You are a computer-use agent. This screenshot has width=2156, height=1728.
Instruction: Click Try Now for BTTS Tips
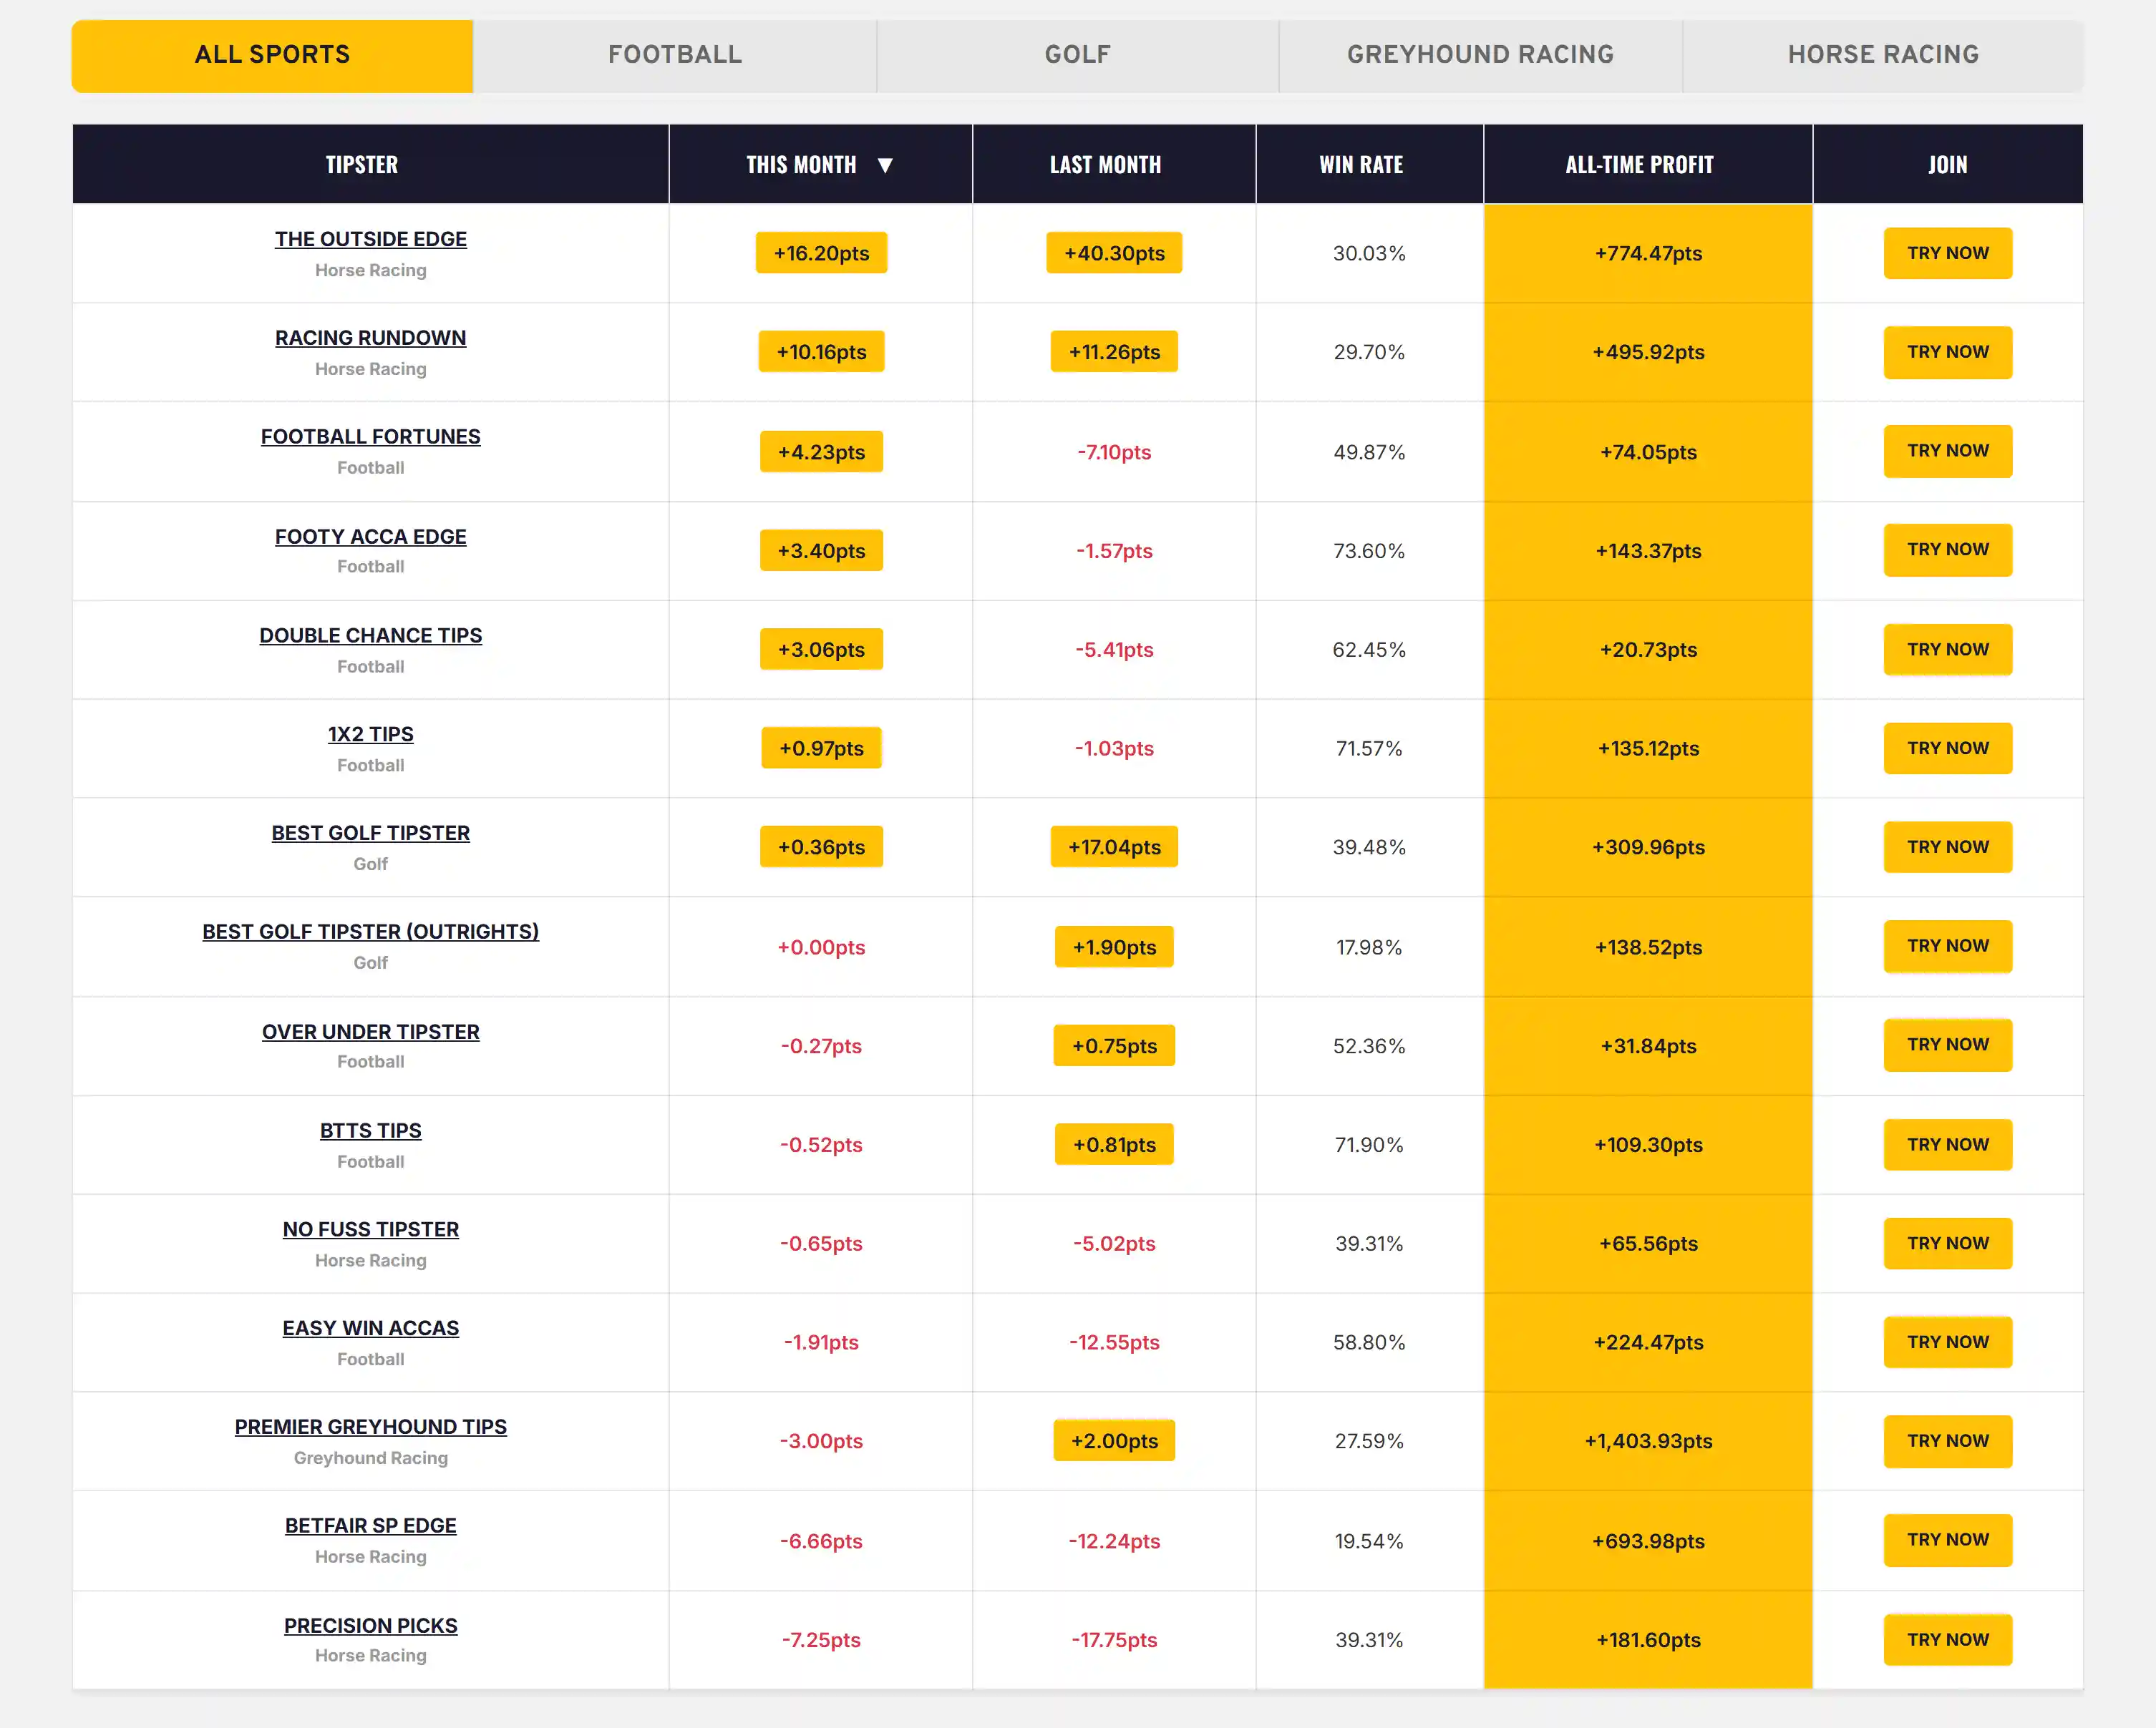(x=1948, y=1144)
